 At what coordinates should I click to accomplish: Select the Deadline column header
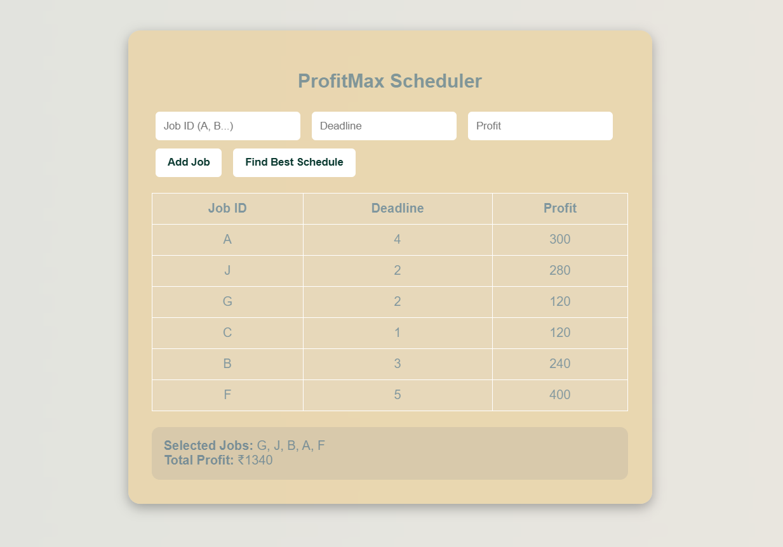(x=398, y=208)
